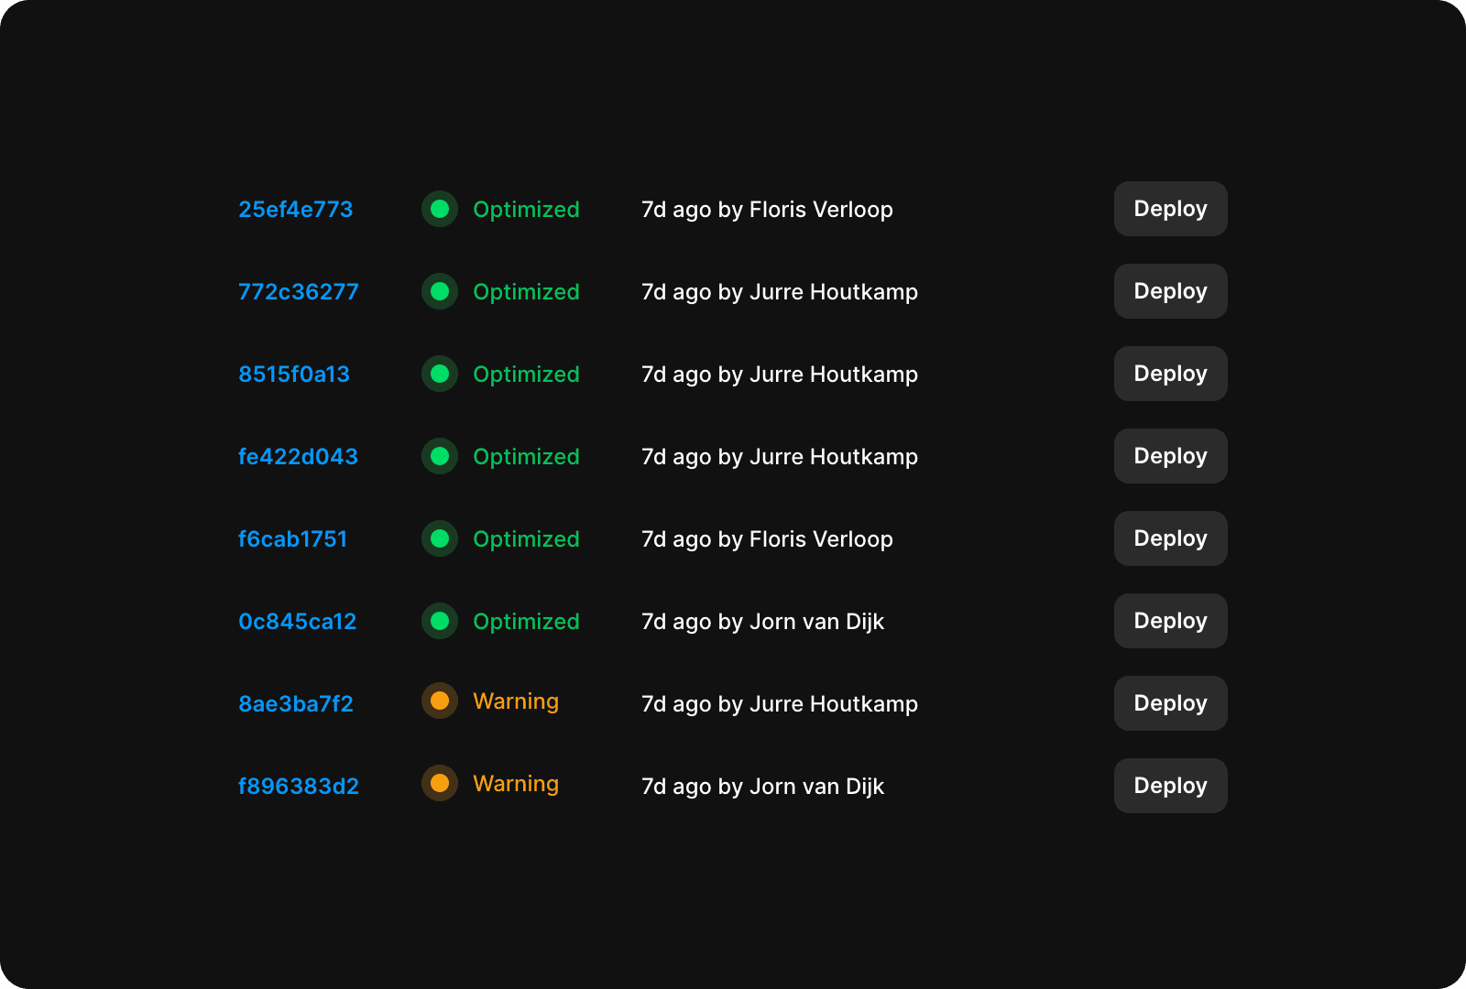The height and width of the screenshot is (989, 1466).
Task: Click green status dot for commit 772c36277
Action: 440,291
